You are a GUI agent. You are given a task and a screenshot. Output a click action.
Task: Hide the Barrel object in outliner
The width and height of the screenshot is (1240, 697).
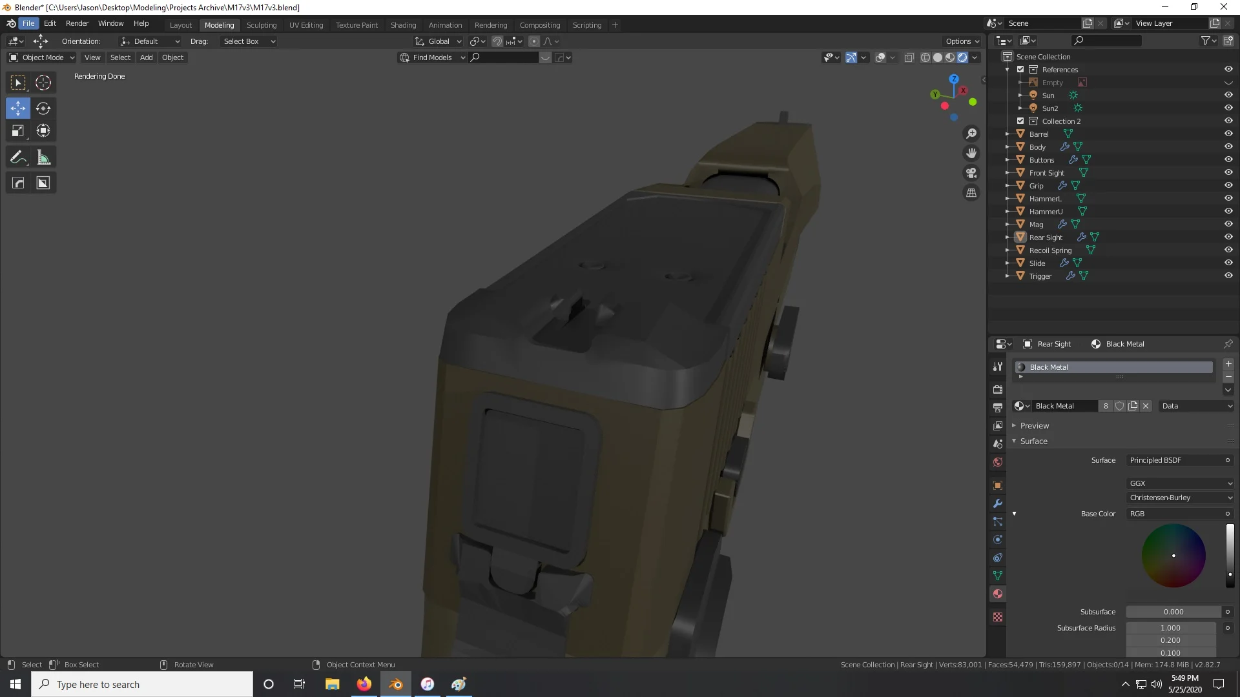point(1228,134)
